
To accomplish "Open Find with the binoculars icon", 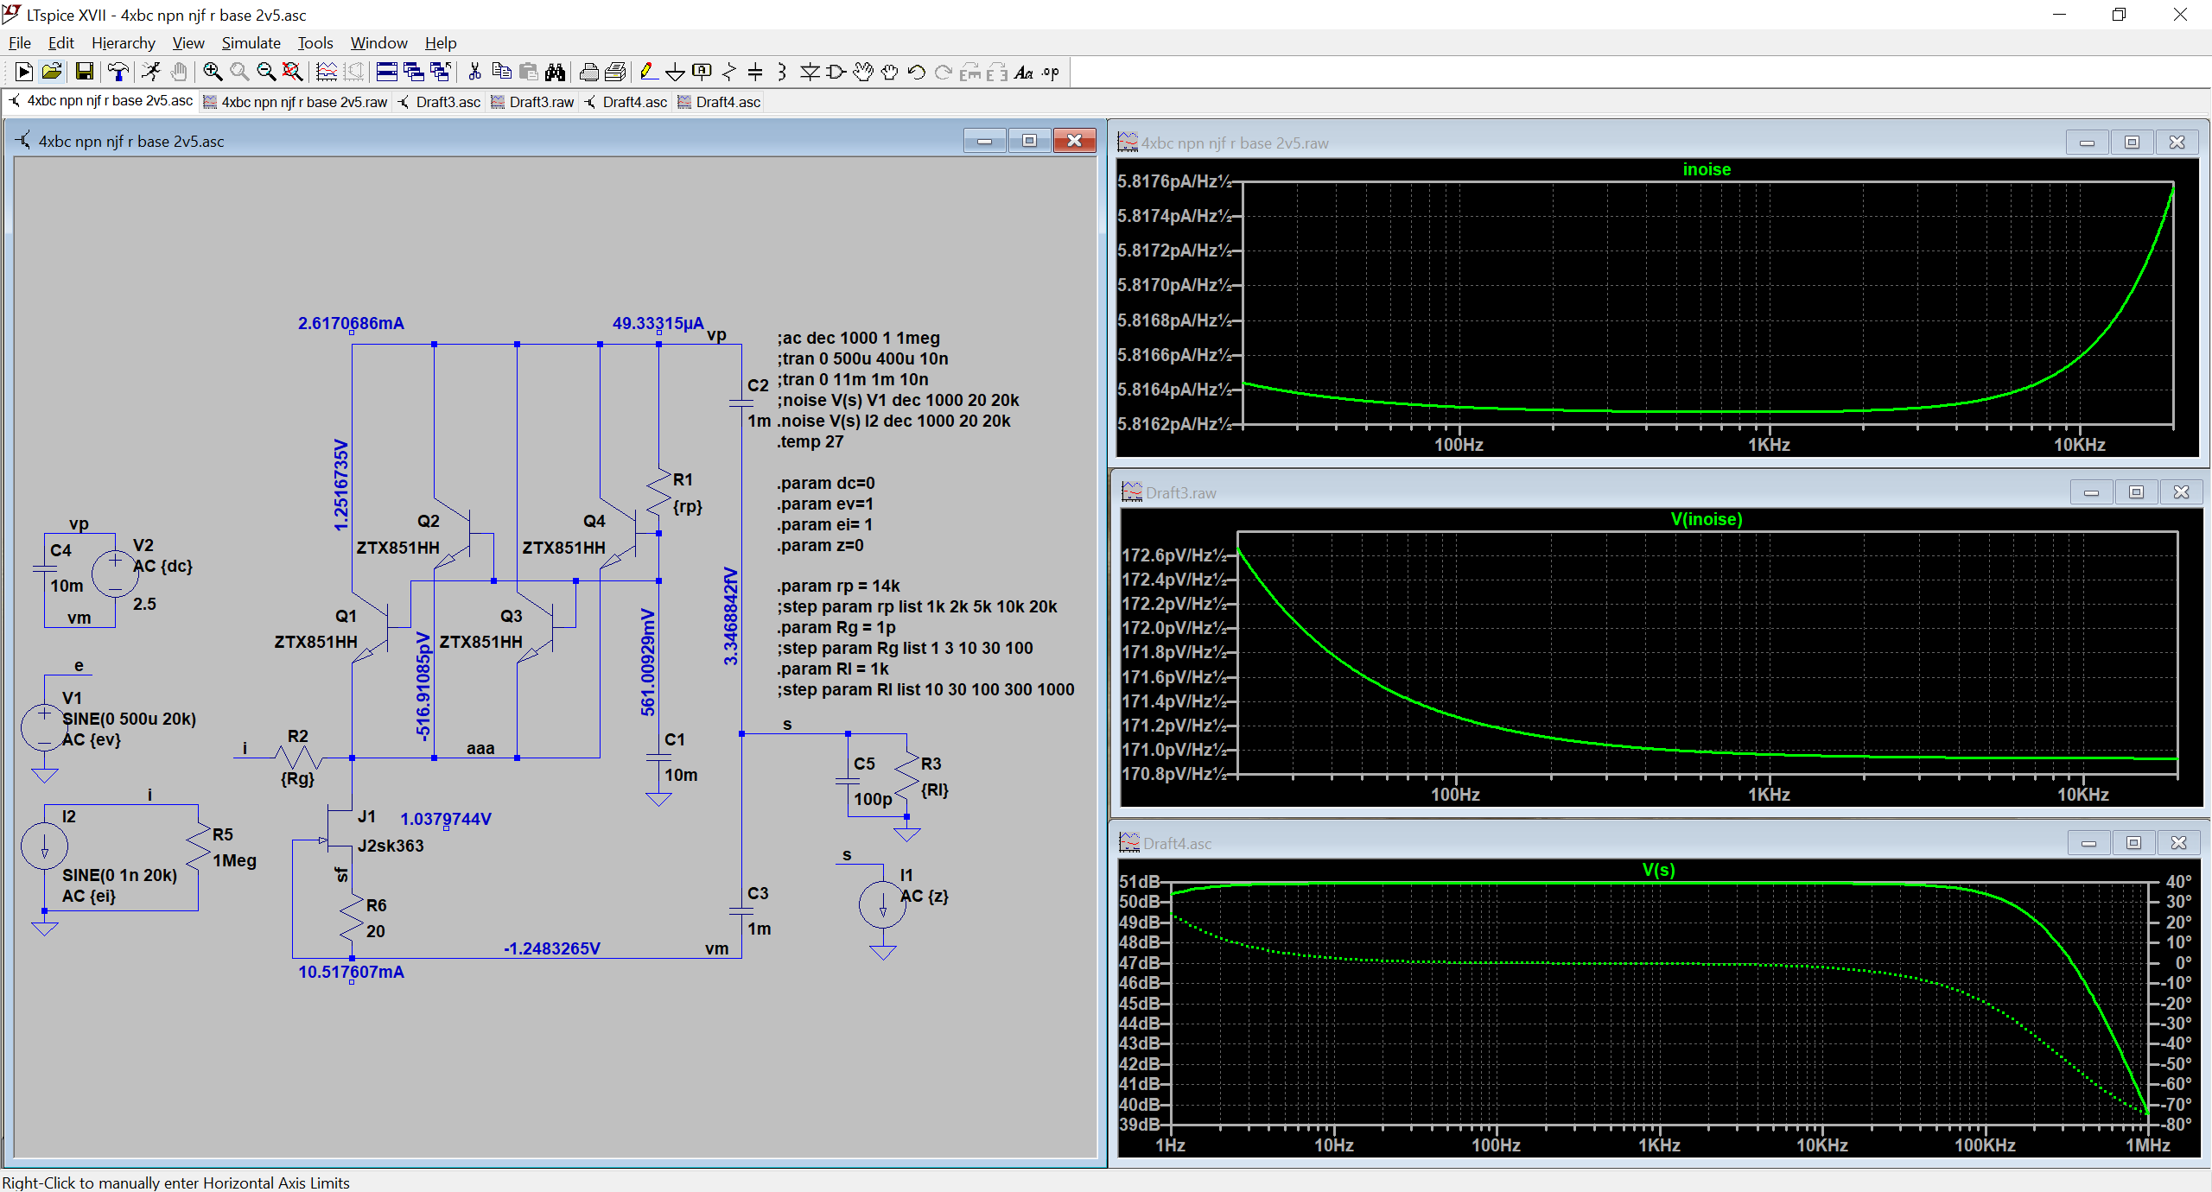I will 555,73.
